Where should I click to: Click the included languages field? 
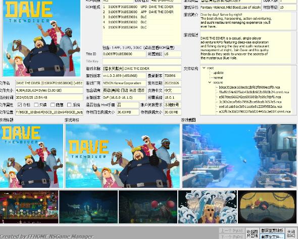point(124,90)
